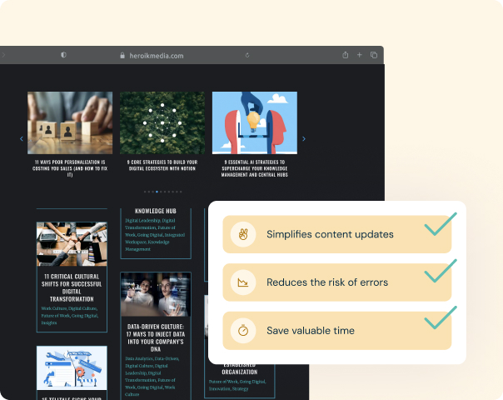
Task: Click 'Reduces the risk of errors' text
Action: [327, 282]
